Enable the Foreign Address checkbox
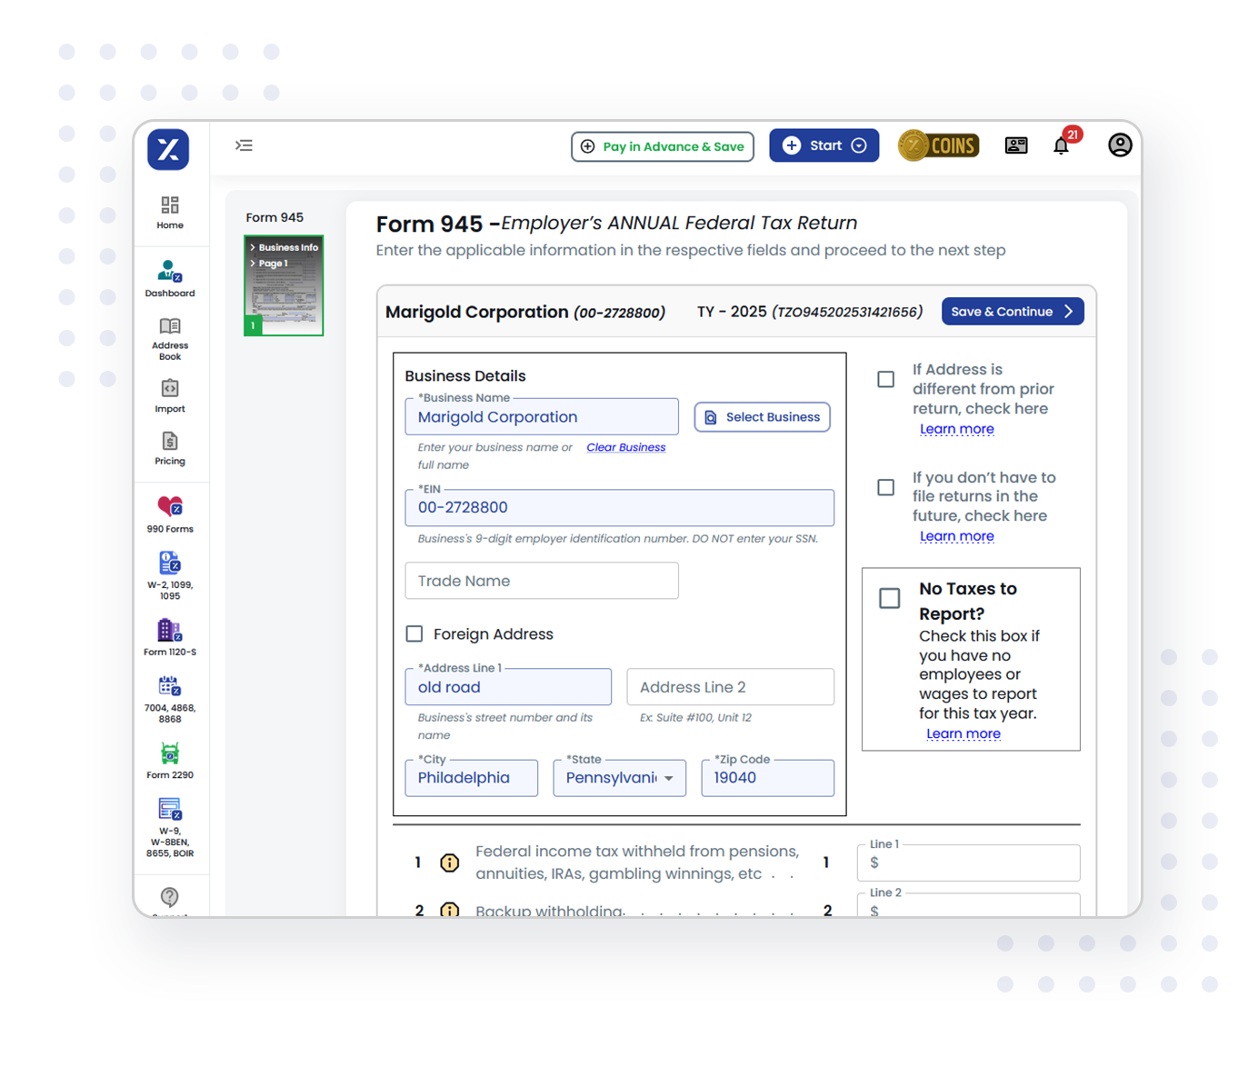Screen dimensions: 1248x1077 414,634
